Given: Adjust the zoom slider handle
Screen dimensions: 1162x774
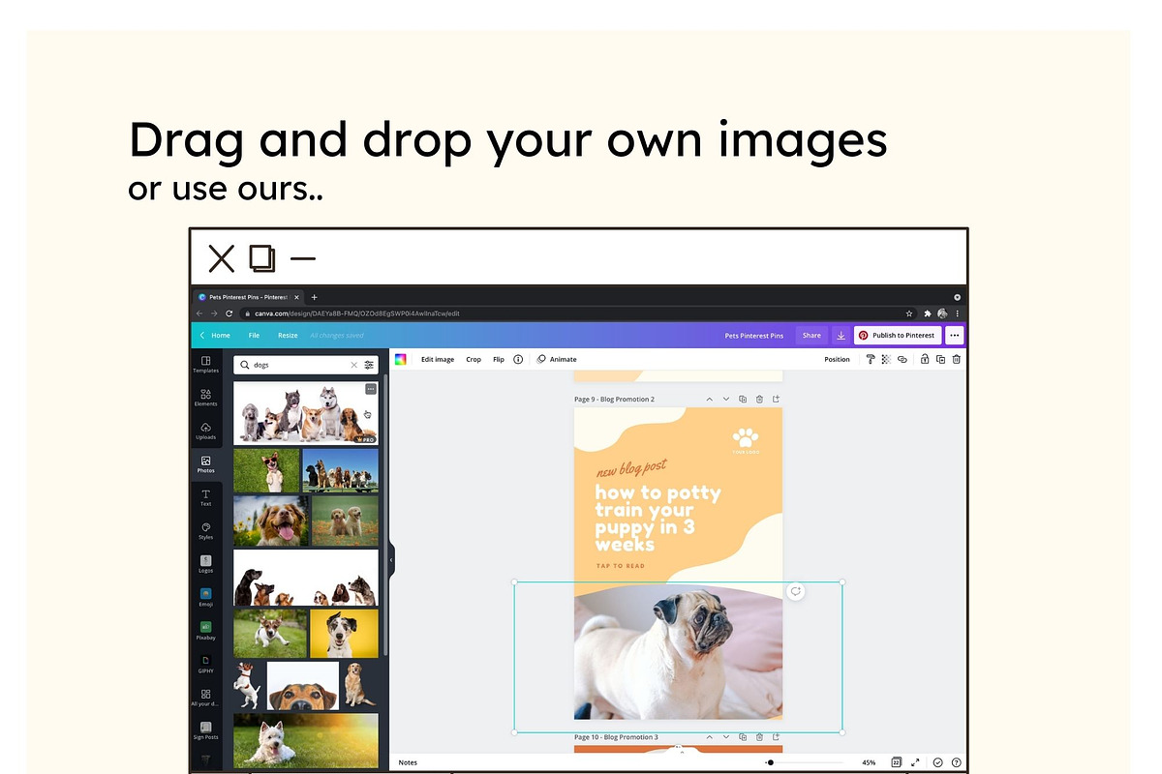Looking at the screenshot, I should coord(770,762).
